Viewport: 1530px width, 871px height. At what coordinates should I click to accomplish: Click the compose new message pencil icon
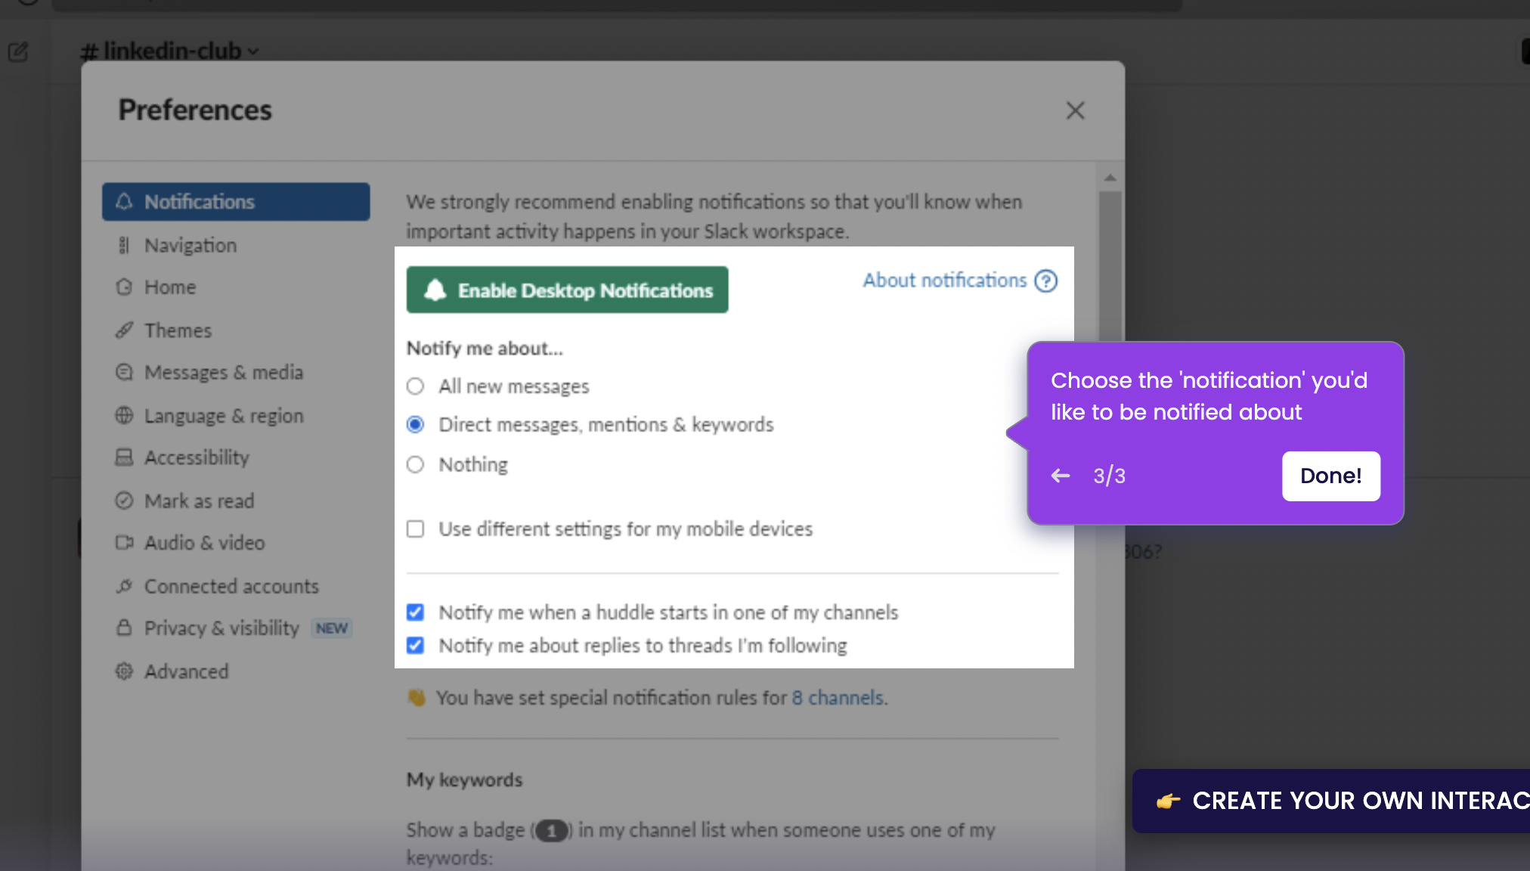coord(18,51)
